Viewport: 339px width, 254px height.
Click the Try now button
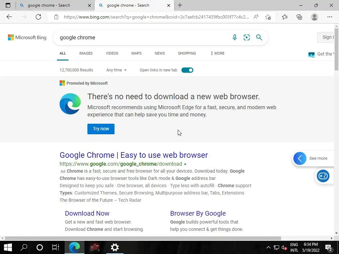(x=101, y=129)
